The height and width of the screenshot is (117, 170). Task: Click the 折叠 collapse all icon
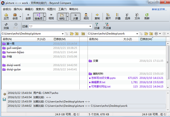tap(118, 16)
